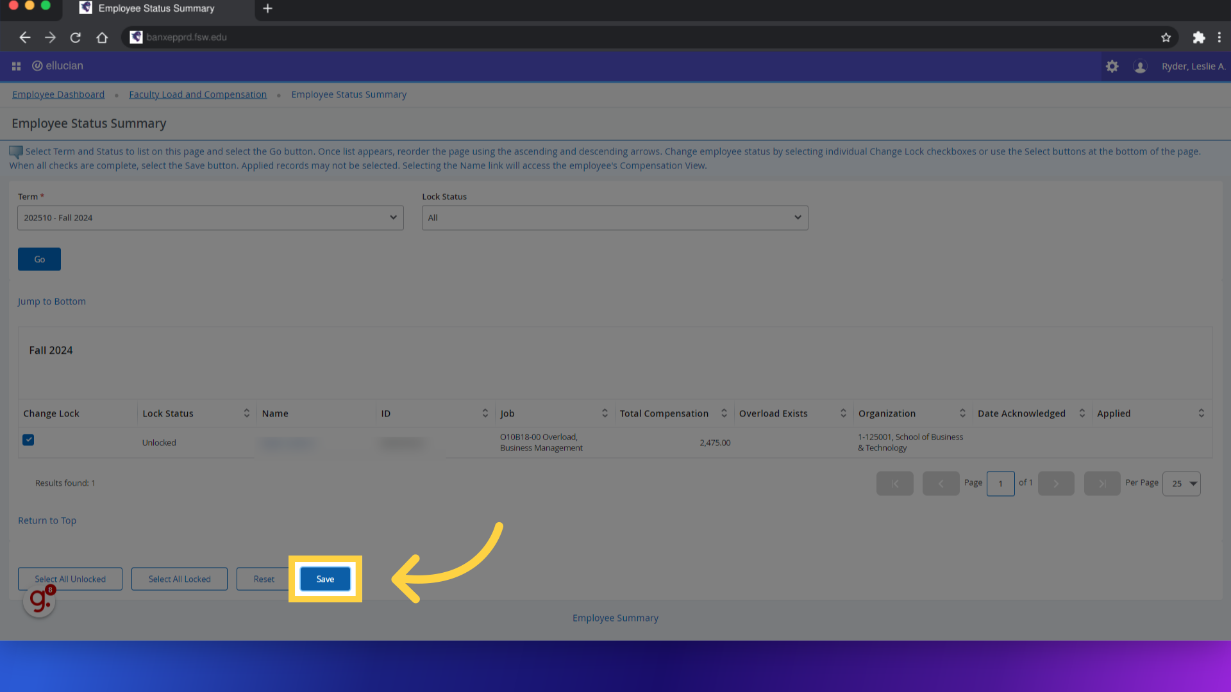Click the home icon in browser
1231x692 pixels.
(103, 37)
